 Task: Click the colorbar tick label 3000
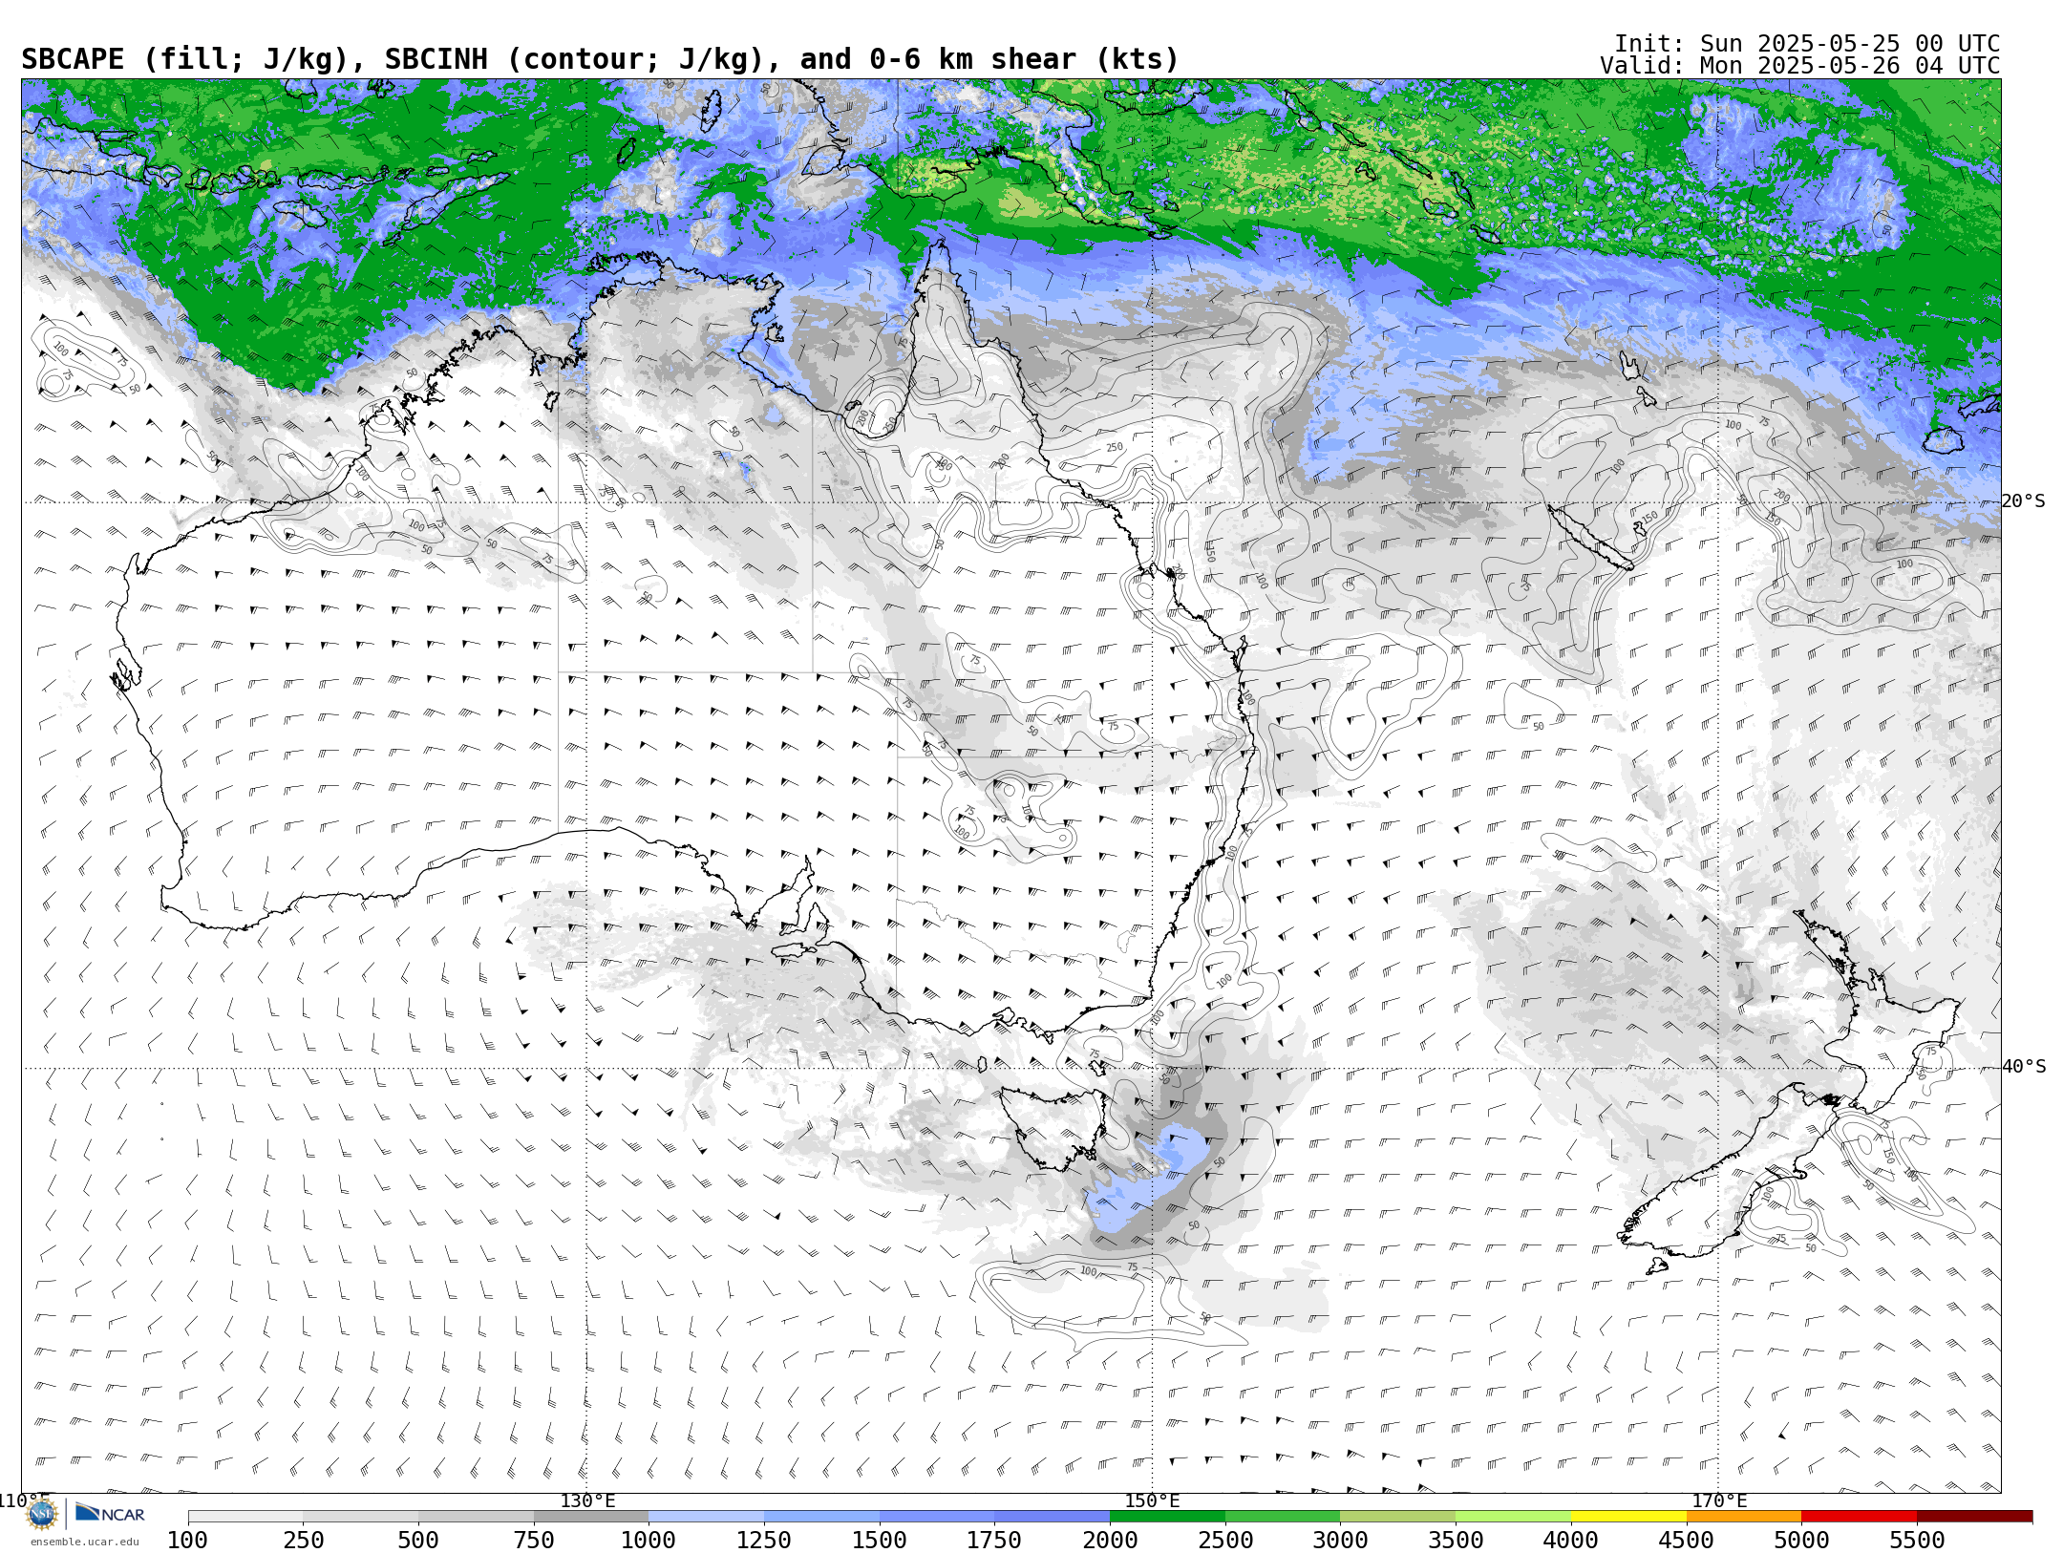[1341, 1540]
